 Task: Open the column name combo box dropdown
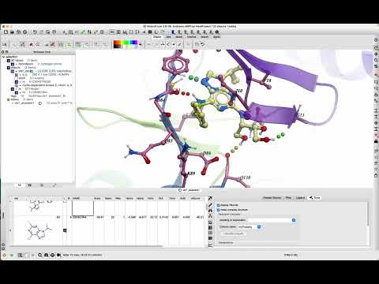tap(259, 226)
